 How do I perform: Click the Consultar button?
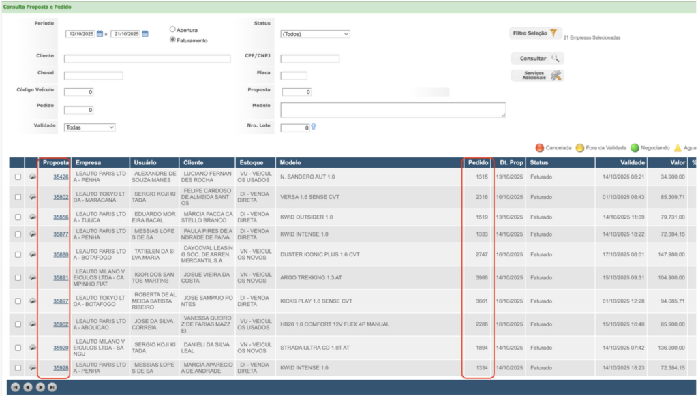pyautogui.click(x=538, y=59)
